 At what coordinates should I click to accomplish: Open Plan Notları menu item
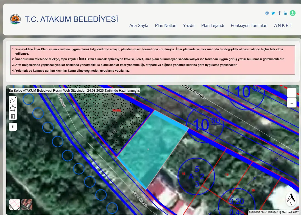tap(166, 26)
